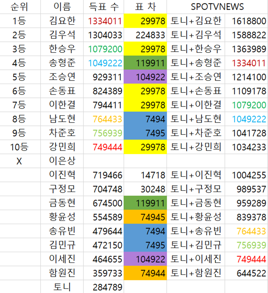Click 김우석's vote count 1304033
Image resolution: width=268 pixels, height=293 pixels.
coord(105,35)
